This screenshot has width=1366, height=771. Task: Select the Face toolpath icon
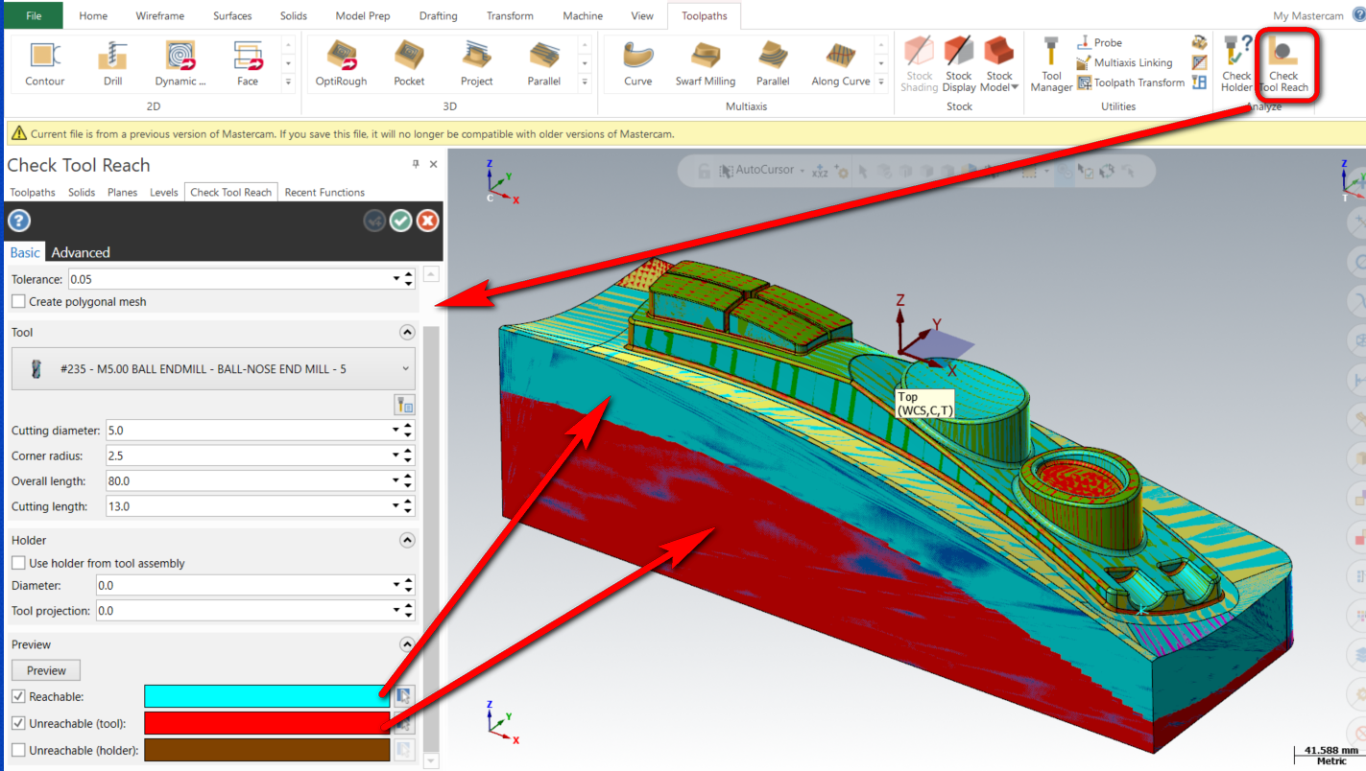click(x=248, y=62)
